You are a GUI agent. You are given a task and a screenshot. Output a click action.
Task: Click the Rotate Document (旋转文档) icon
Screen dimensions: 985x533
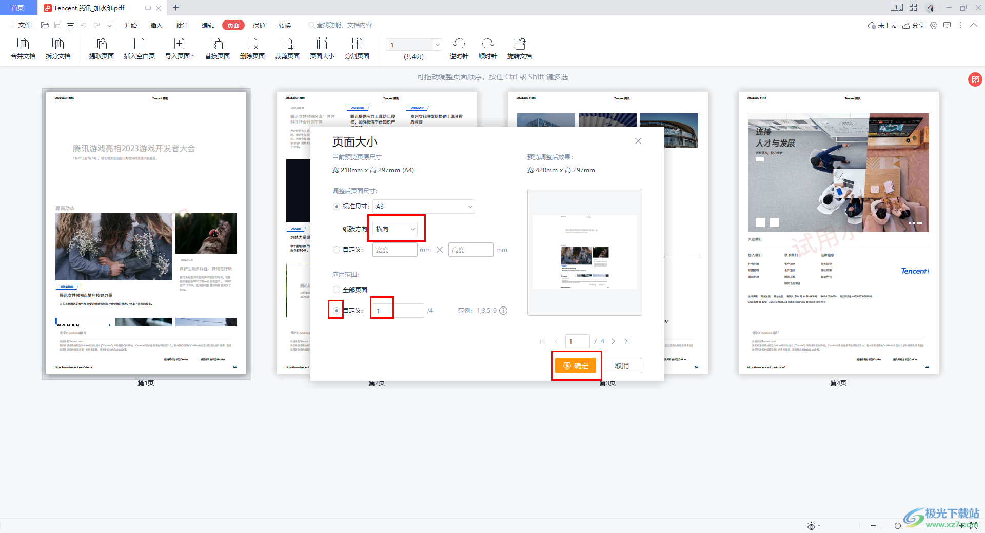point(519,49)
